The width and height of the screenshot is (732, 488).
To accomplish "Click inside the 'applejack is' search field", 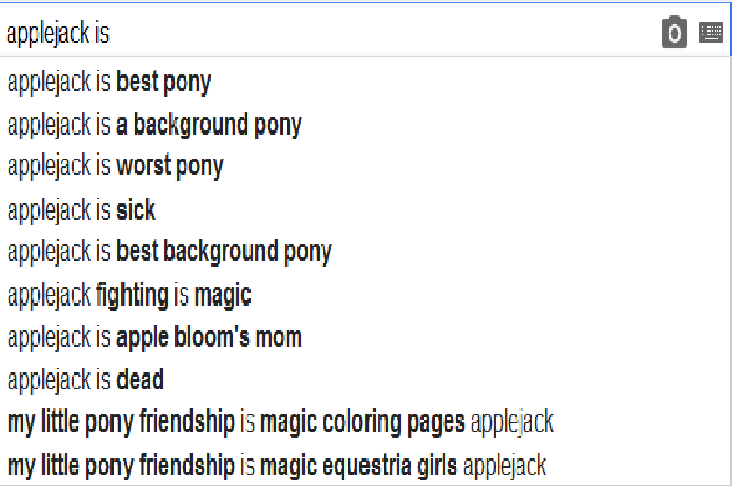I will tap(313, 33).
